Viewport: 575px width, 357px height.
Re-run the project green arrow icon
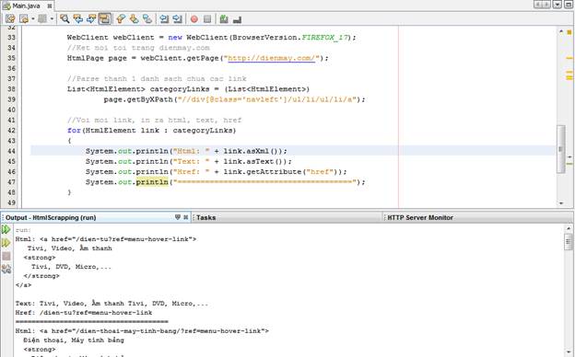pyautogui.click(x=6, y=230)
